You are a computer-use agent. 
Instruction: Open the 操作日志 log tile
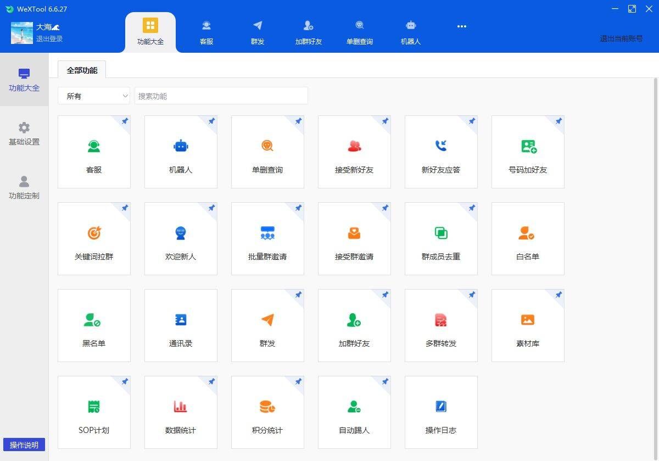click(441, 413)
